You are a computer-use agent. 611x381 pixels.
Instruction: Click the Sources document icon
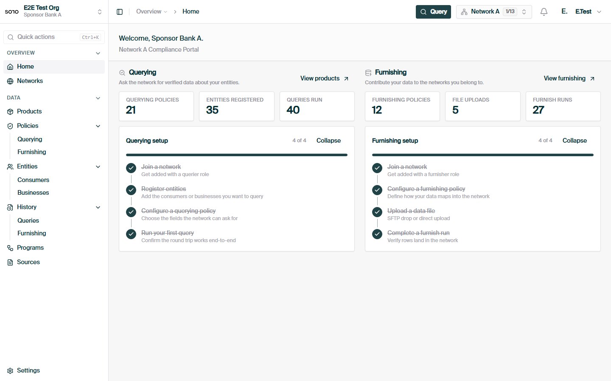pyautogui.click(x=10, y=262)
